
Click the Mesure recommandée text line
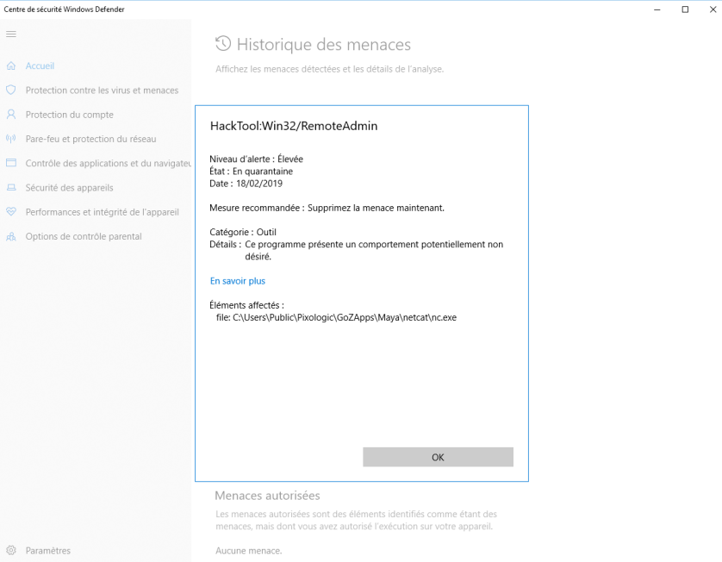pyautogui.click(x=327, y=208)
